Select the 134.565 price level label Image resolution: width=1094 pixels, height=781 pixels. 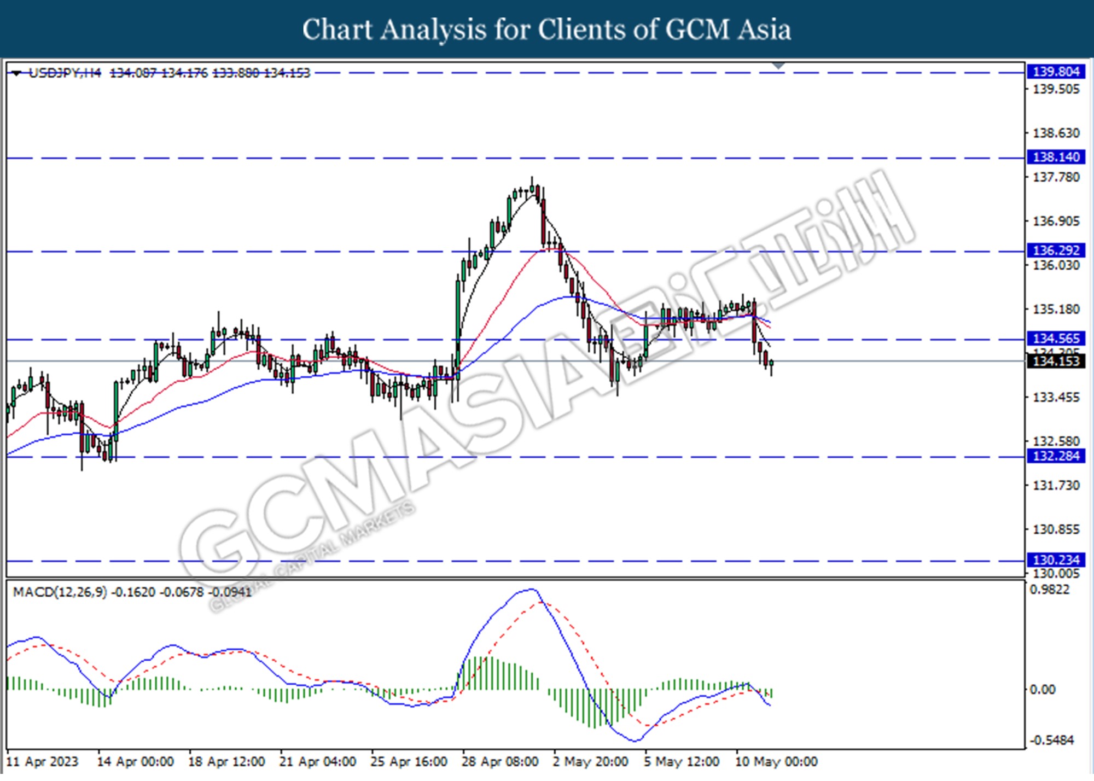click(1056, 339)
